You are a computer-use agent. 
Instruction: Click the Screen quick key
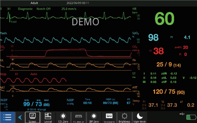(x=32, y=117)
